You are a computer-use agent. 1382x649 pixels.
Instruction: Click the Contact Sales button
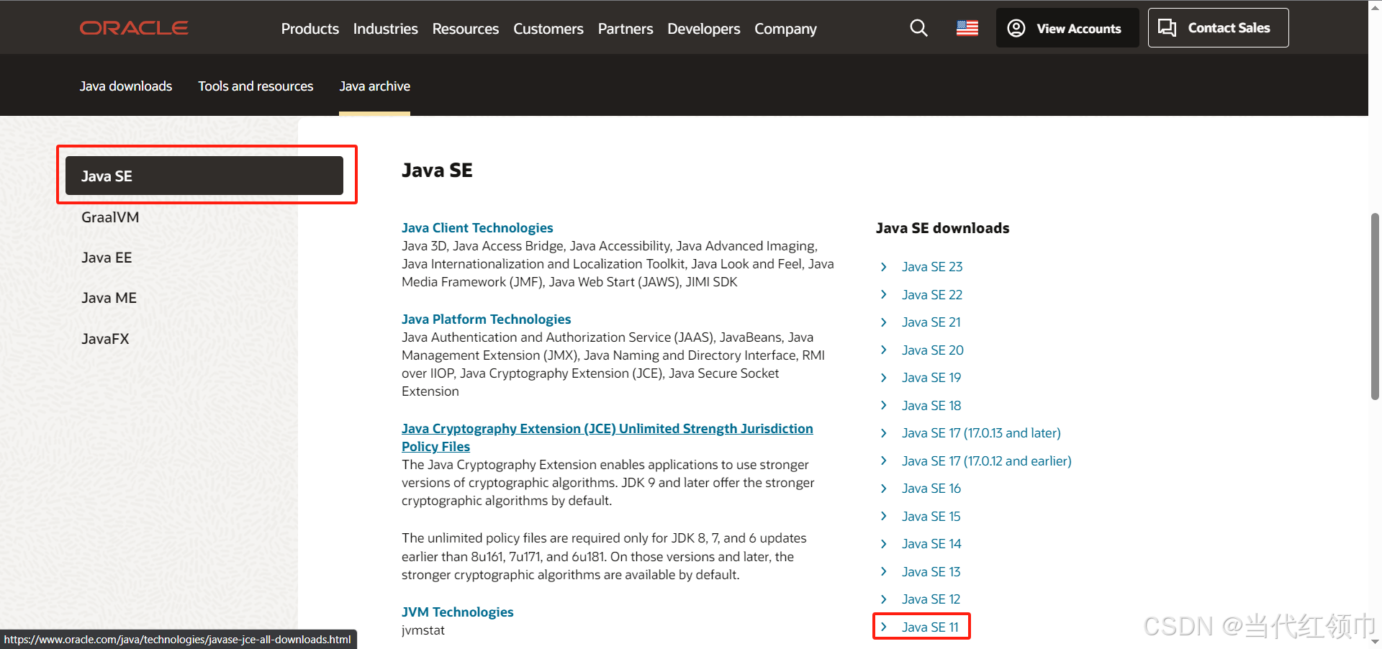click(1218, 28)
